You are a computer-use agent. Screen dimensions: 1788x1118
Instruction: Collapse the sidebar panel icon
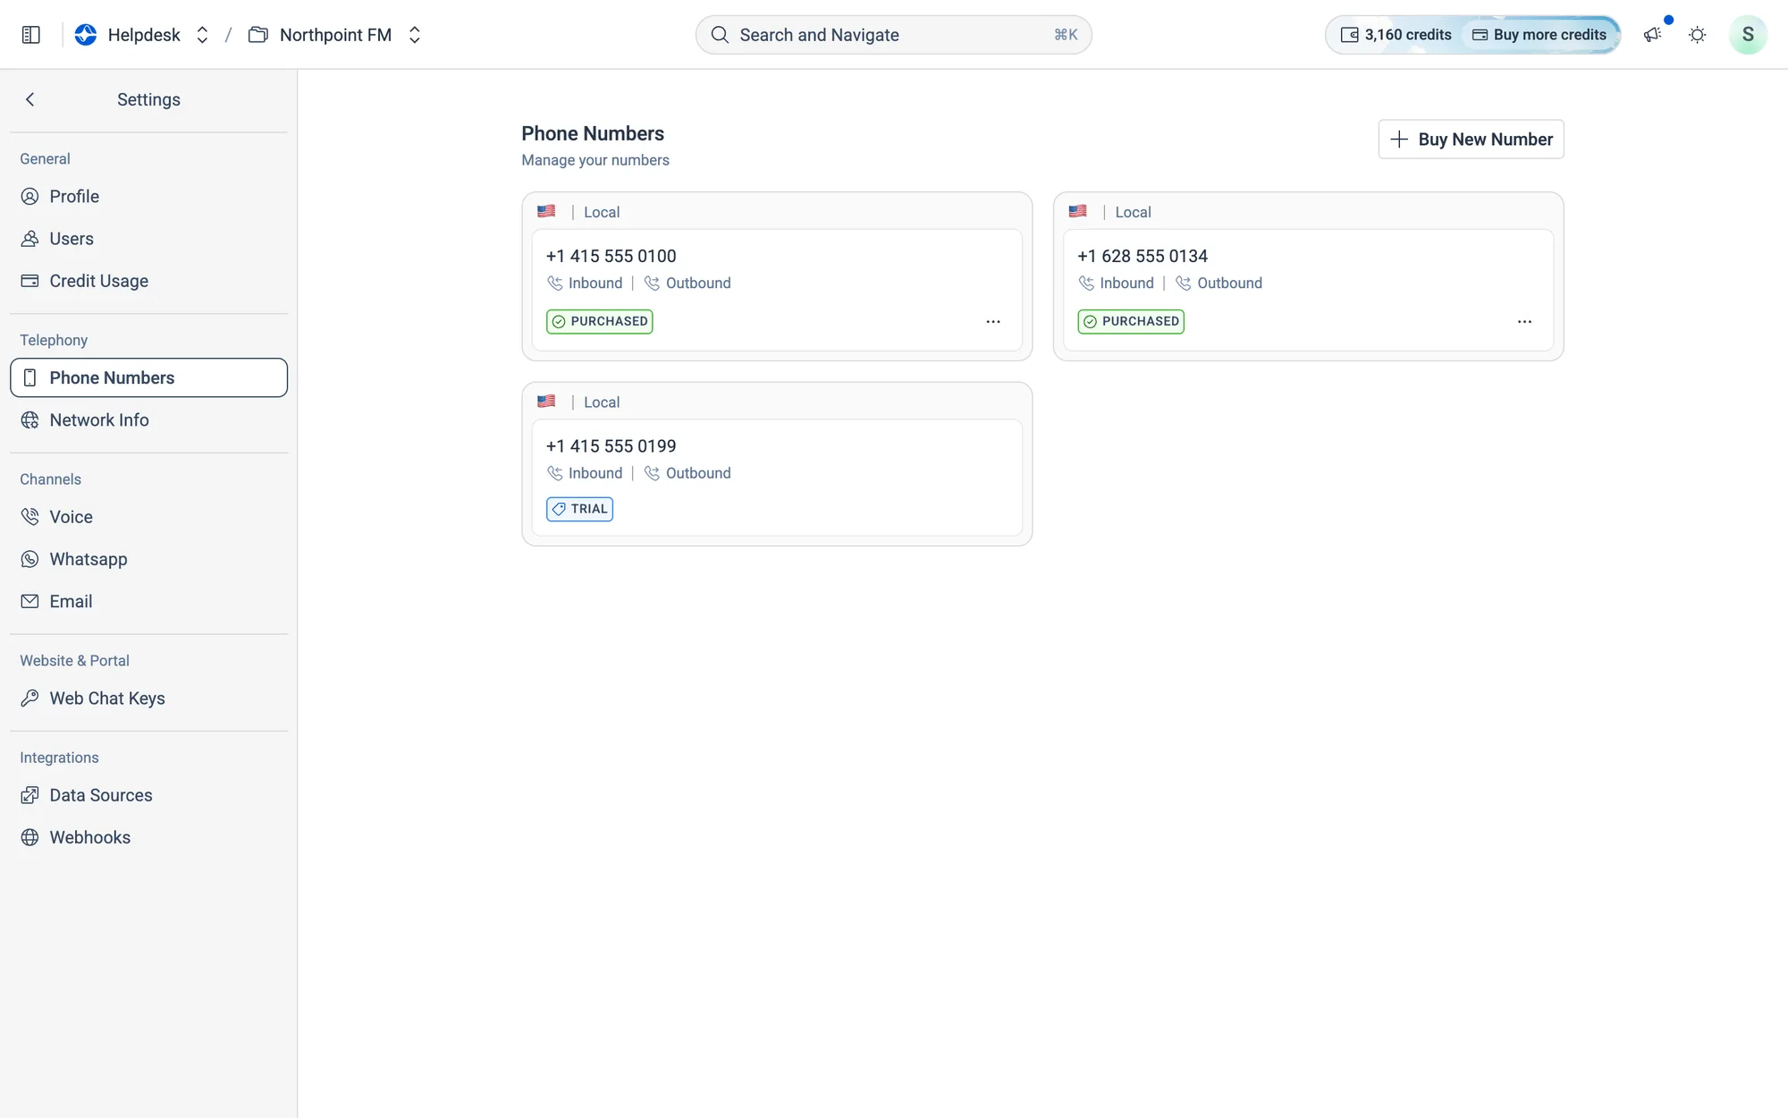[30, 35]
